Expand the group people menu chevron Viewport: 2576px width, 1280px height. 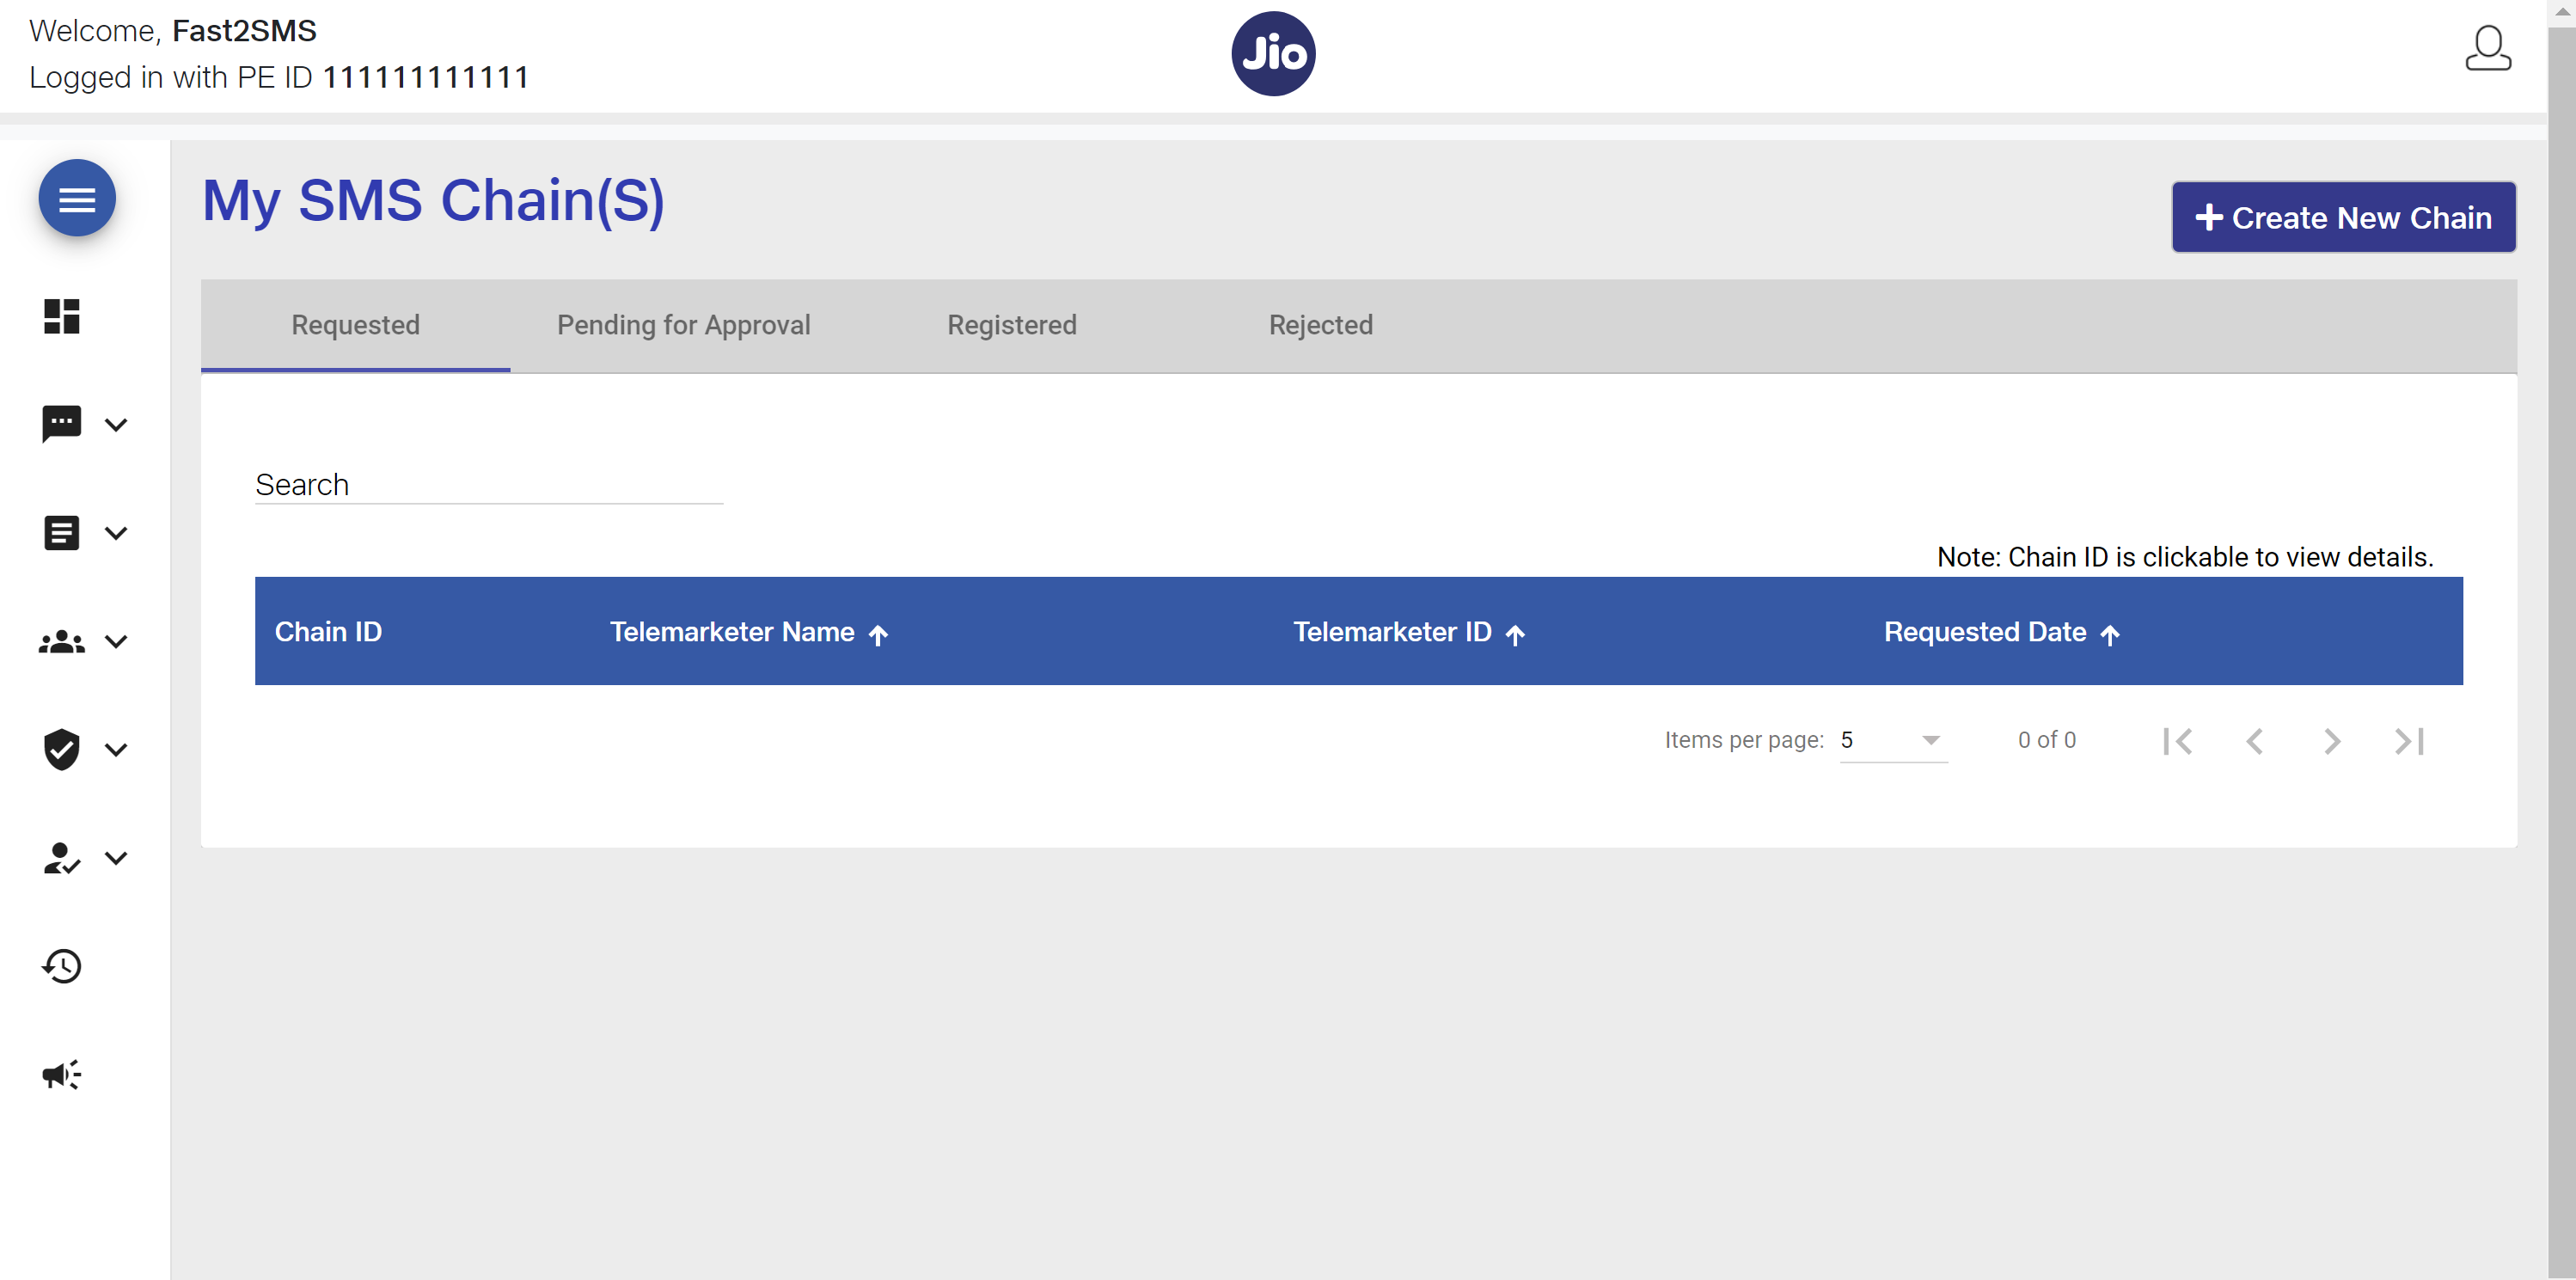click(x=116, y=642)
